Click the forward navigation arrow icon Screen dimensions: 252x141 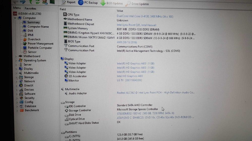pyautogui.click(x=23, y=2)
